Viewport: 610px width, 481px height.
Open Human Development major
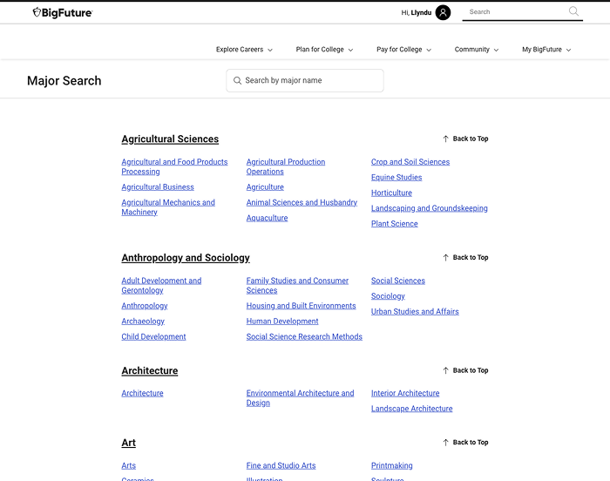point(282,322)
